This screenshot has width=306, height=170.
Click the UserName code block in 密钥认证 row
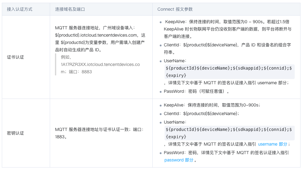[229, 133]
